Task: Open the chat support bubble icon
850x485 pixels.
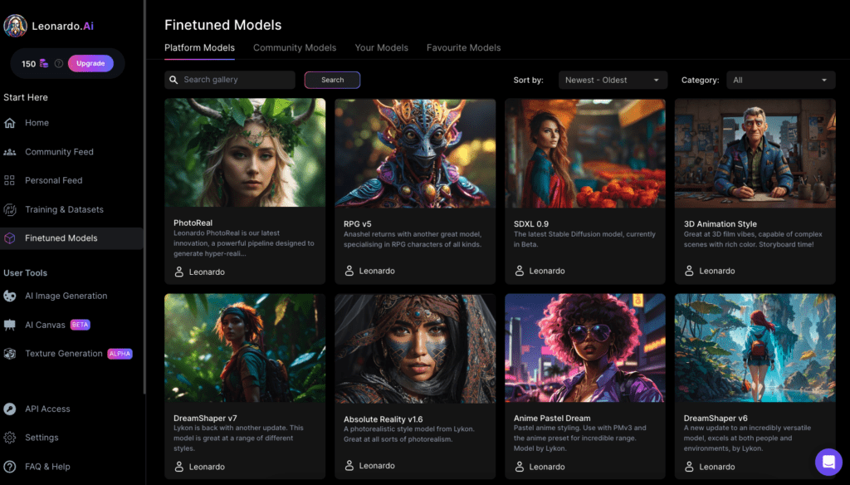Action: click(x=828, y=462)
